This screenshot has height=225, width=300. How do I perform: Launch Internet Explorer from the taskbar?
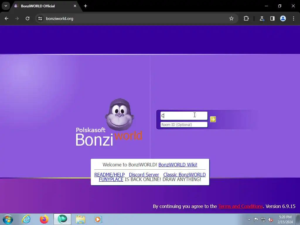(26, 219)
